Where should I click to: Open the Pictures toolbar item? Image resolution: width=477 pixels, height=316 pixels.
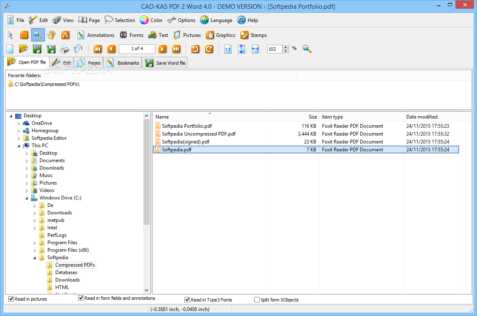187,35
